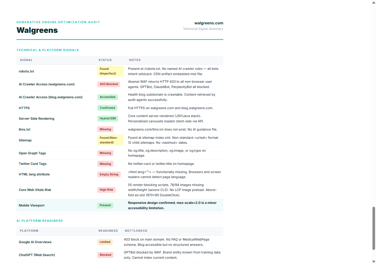Click the High Risk badge
376x264 pixels.
coord(106,190)
